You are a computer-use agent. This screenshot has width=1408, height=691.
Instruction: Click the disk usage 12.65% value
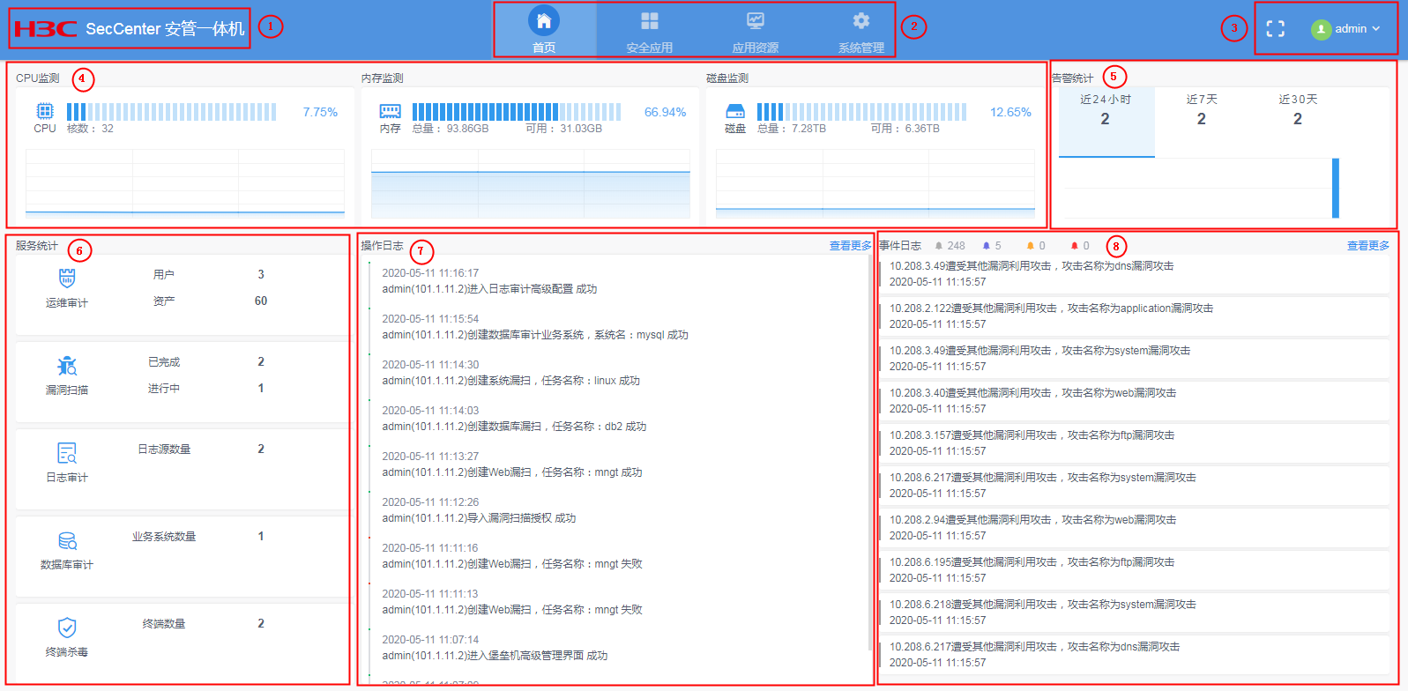(1010, 112)
